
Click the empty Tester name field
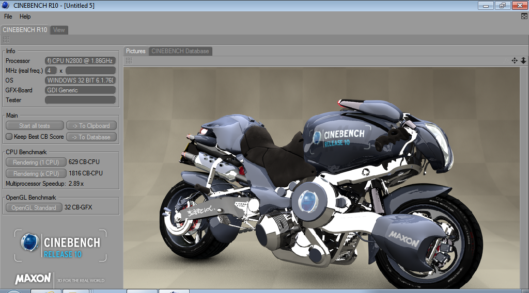click(x=80, y=100)
